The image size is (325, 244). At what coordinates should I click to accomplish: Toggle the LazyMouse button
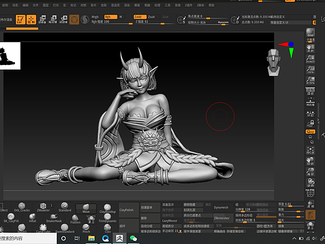171,221
